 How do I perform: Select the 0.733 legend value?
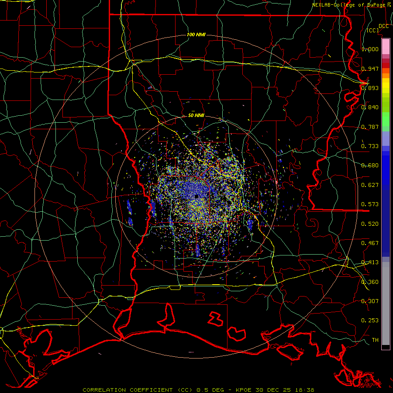pos(370,146)
